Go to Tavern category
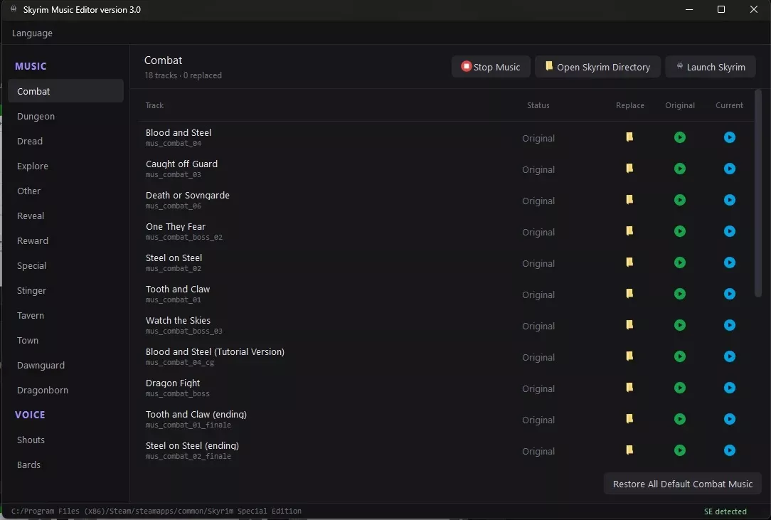The image size is (771, 520). coord(65,315)
